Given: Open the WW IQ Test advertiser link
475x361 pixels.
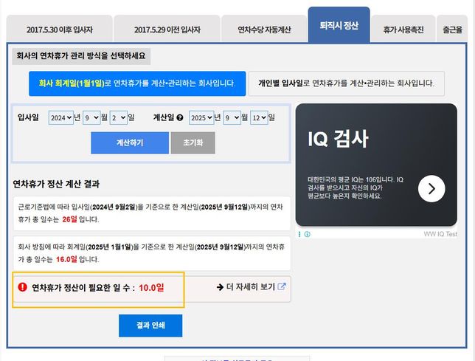Looking at the screenshot, I should point(440,234).
